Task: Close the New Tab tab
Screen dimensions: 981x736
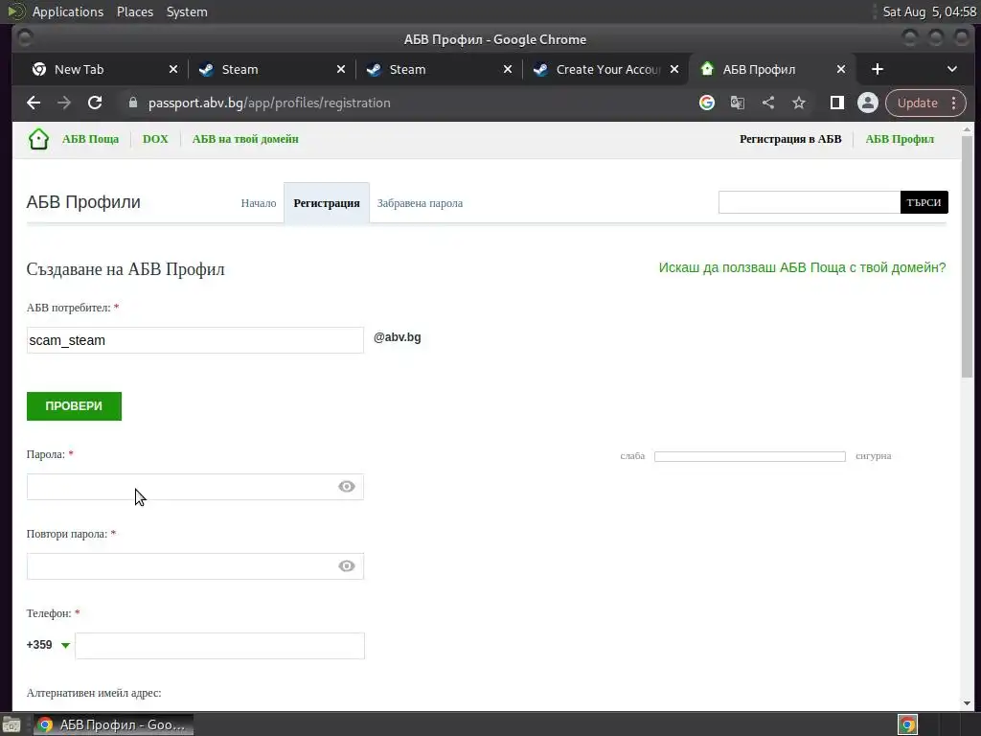Action: pos(173,69)
